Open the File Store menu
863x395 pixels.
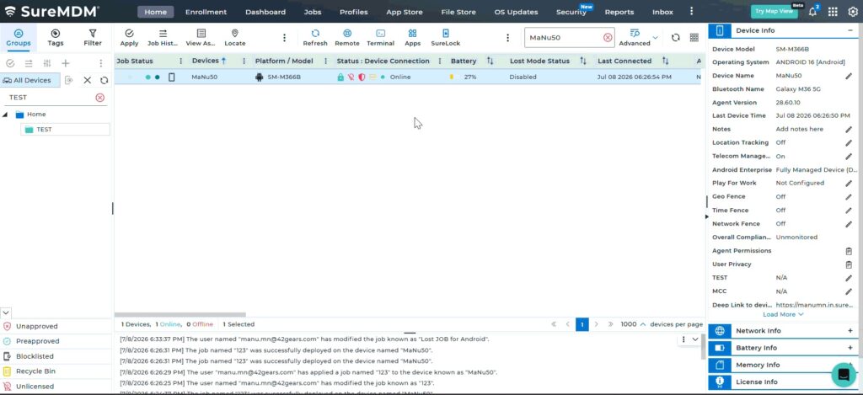click(x=458, y=12)
